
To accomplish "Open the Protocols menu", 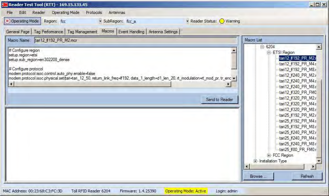I will 94,13.
